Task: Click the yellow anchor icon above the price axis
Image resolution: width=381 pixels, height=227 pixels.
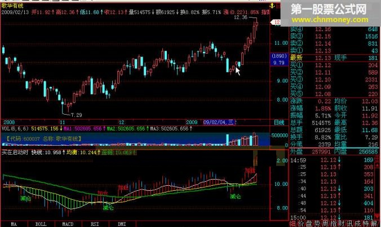Action: pyautogui.click(x=272, y=6)
